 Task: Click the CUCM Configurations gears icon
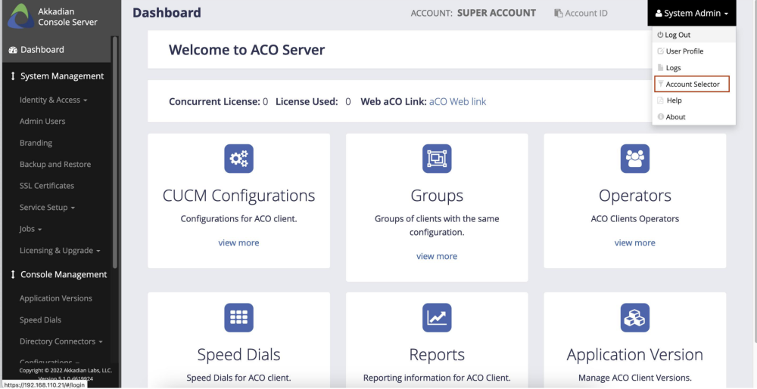tap(238, 159)
